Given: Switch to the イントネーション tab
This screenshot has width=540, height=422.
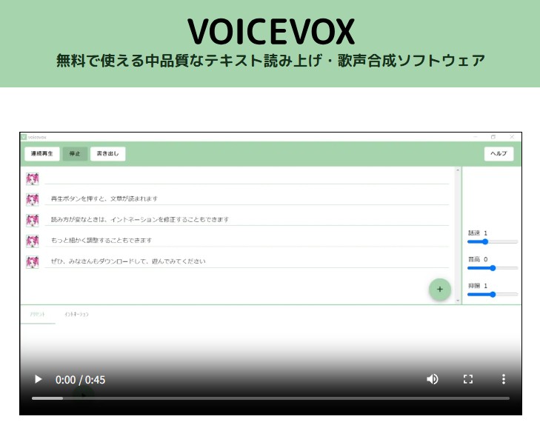Looking at the screenshot, I should pos(76,314).
